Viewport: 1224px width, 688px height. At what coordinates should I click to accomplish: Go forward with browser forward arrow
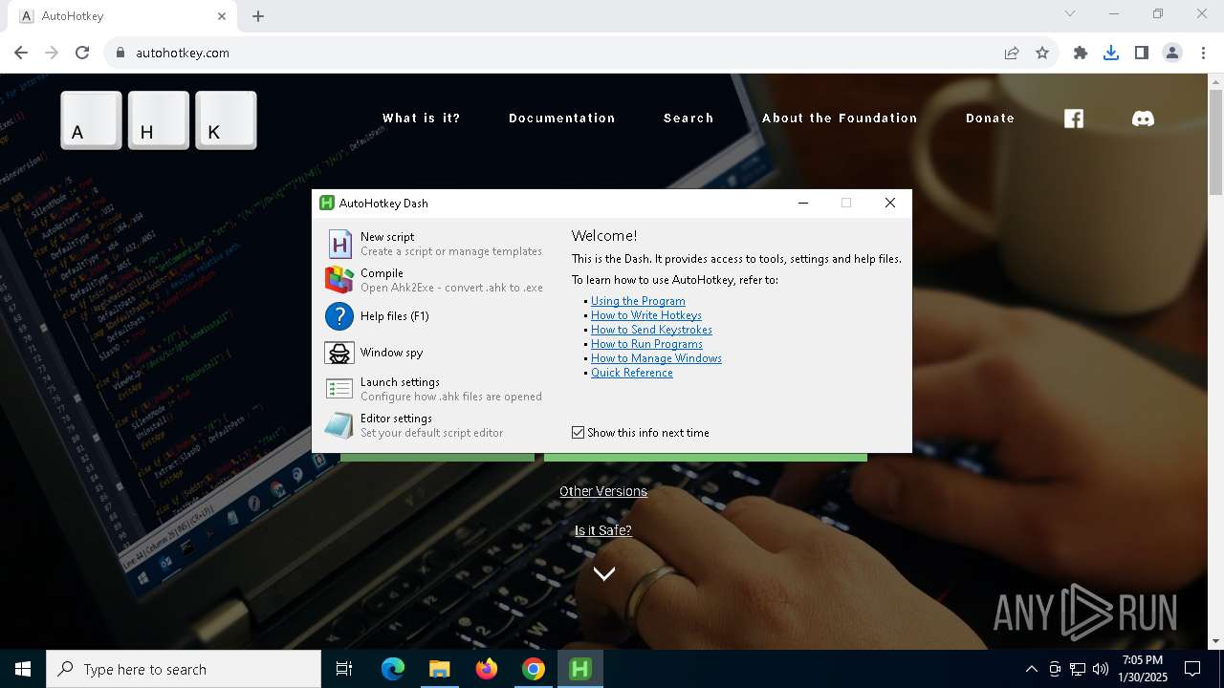click(x=52, y=53)
